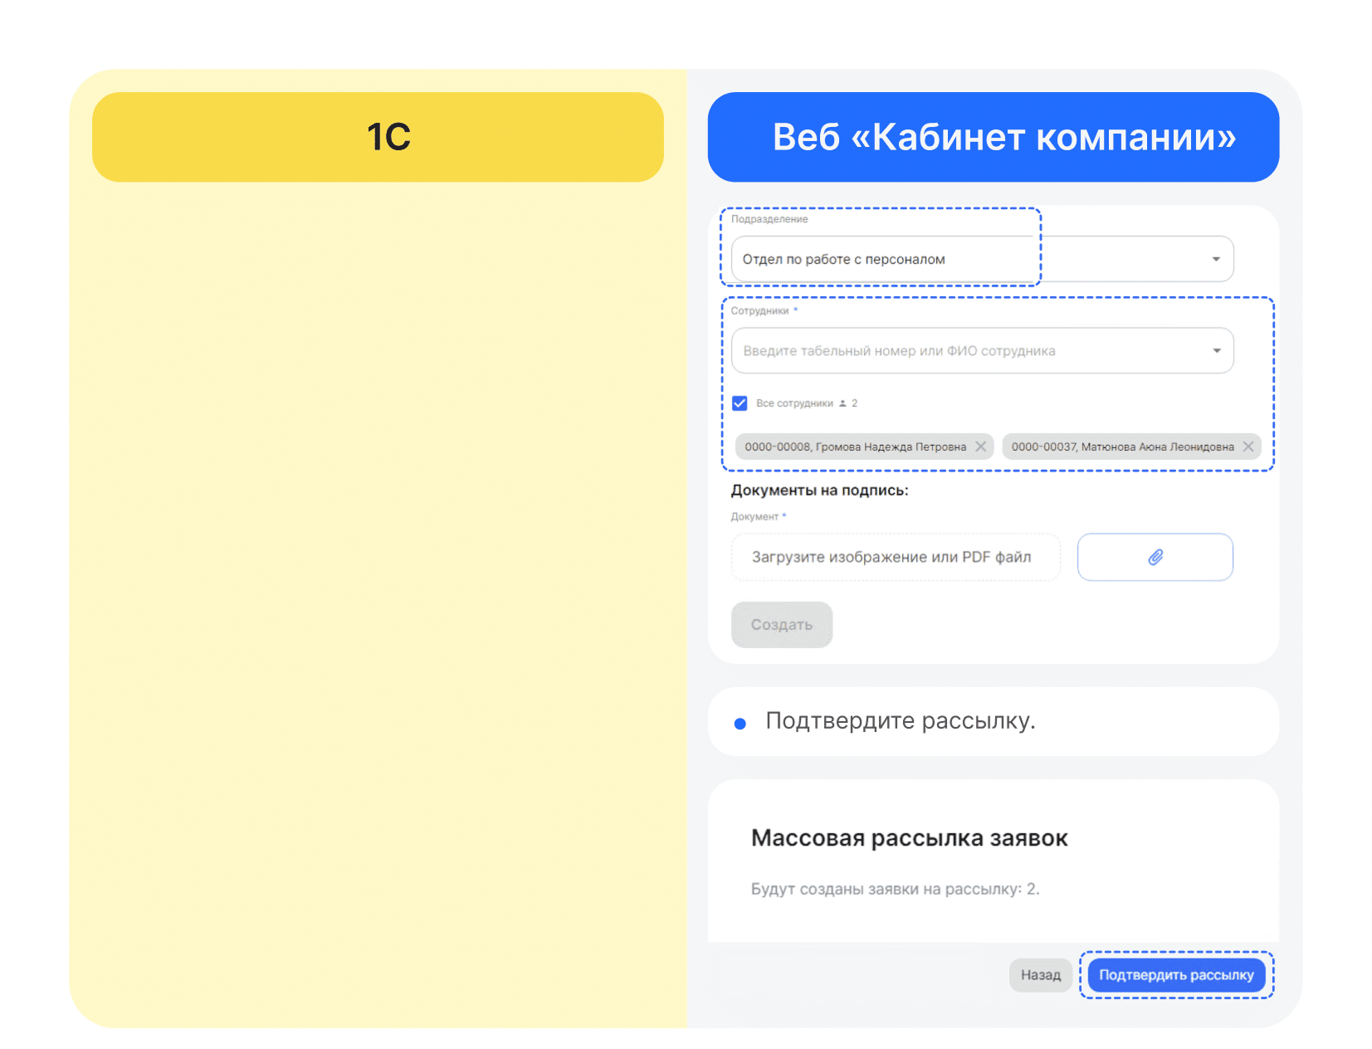
Task: Click the Веб «Кабинет компании» header
Action: (x=993, y=137)
